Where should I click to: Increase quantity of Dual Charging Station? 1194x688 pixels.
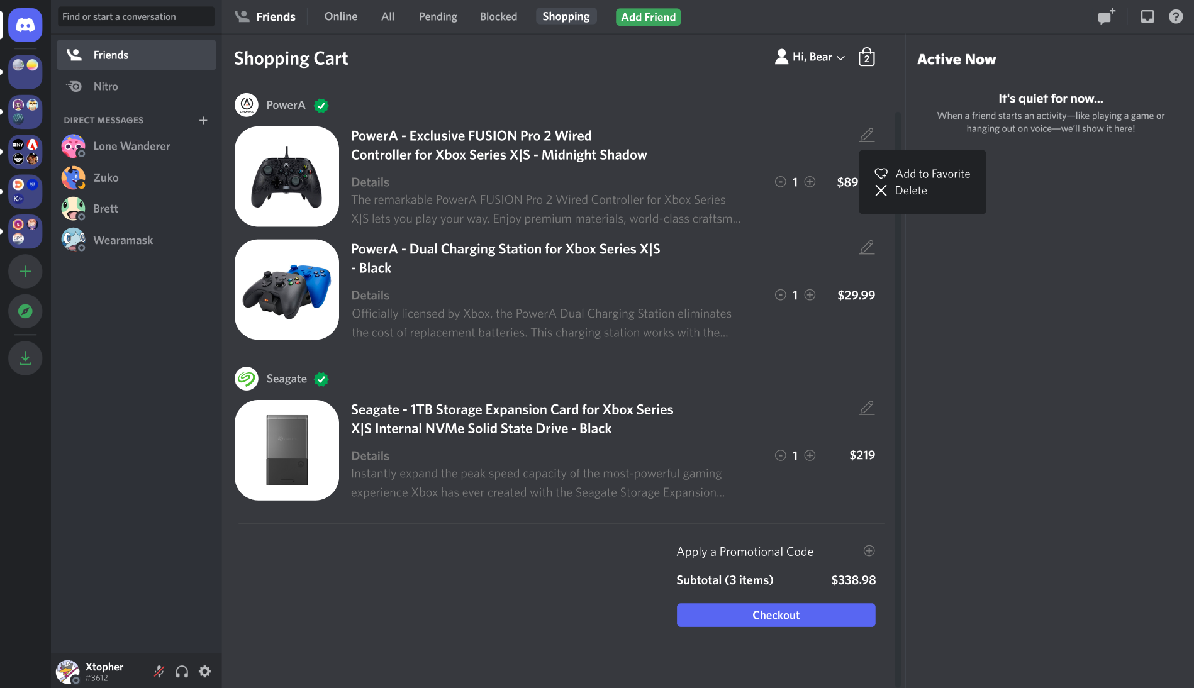[810, 295]
